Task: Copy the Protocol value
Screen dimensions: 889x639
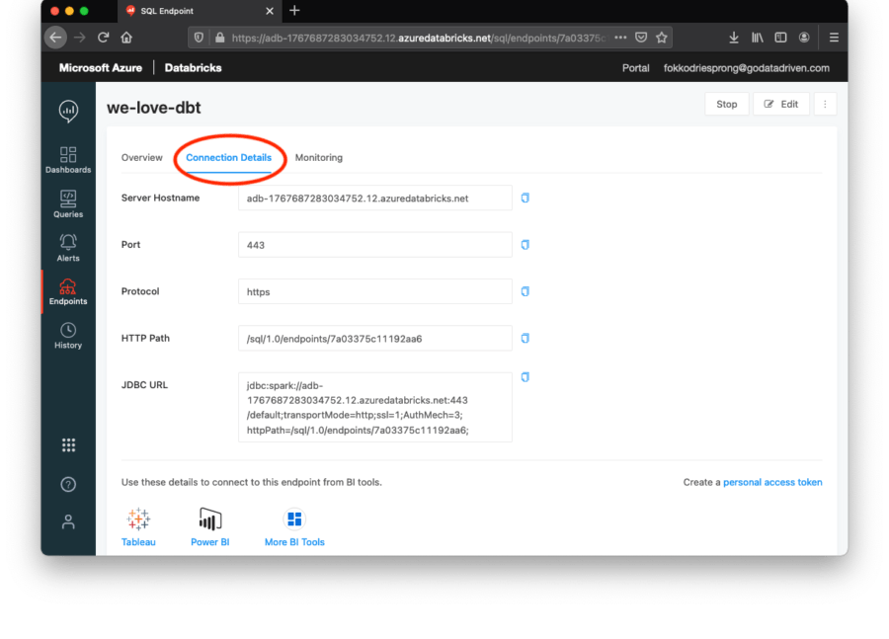Action: tap(525, 291)
